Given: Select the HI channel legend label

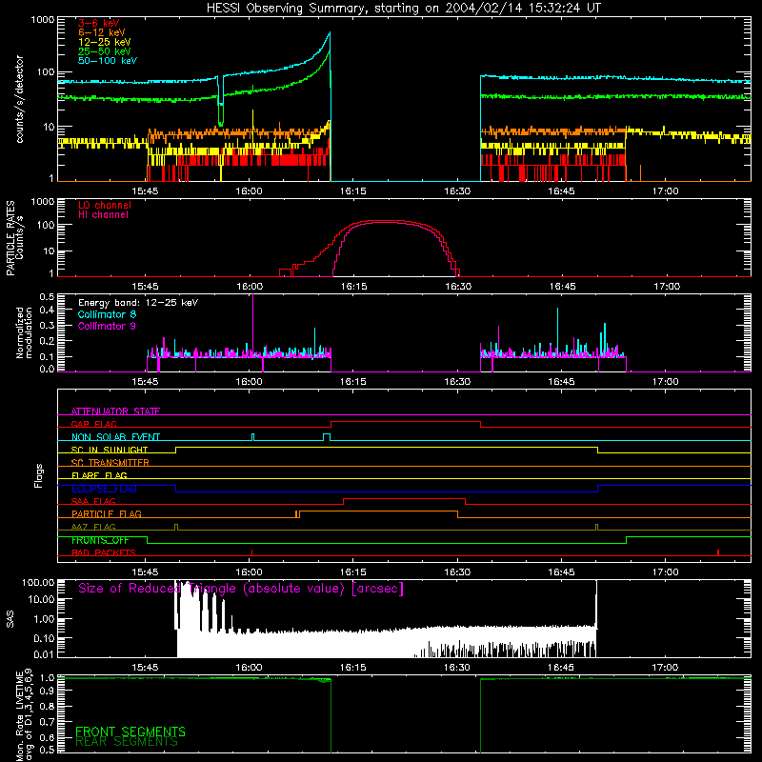Looking at the screenshot, I should 103,214.
